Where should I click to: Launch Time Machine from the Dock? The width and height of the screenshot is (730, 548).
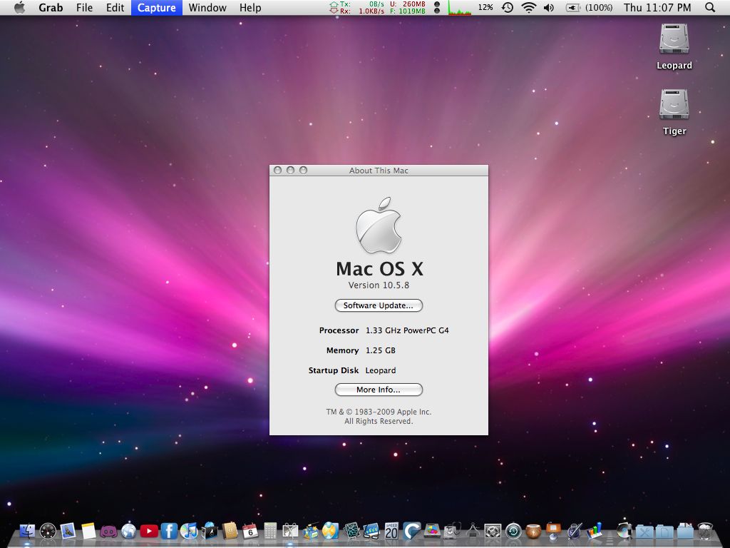click(x=513, y=531)
